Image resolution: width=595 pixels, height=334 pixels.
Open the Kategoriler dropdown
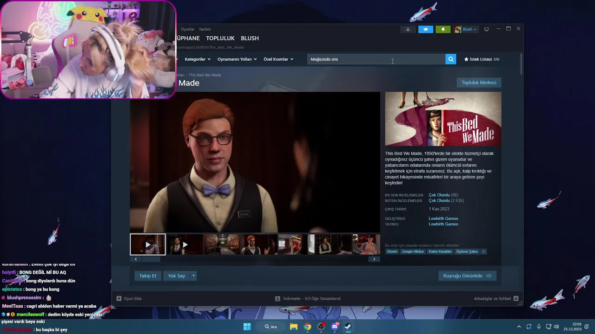(x=198, y=59)
